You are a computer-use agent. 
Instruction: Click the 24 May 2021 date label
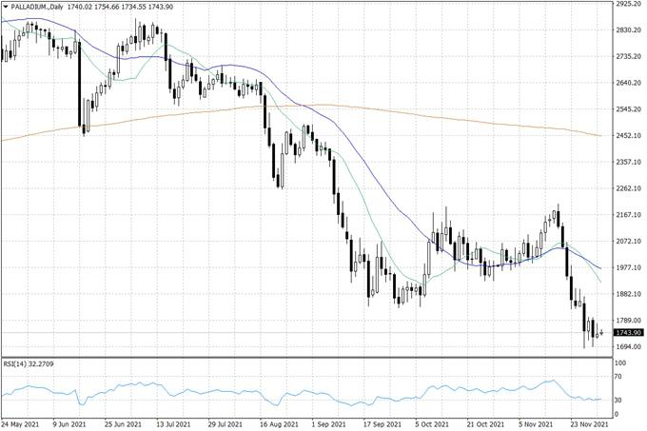pyautogui.click(x=20, y=424)
